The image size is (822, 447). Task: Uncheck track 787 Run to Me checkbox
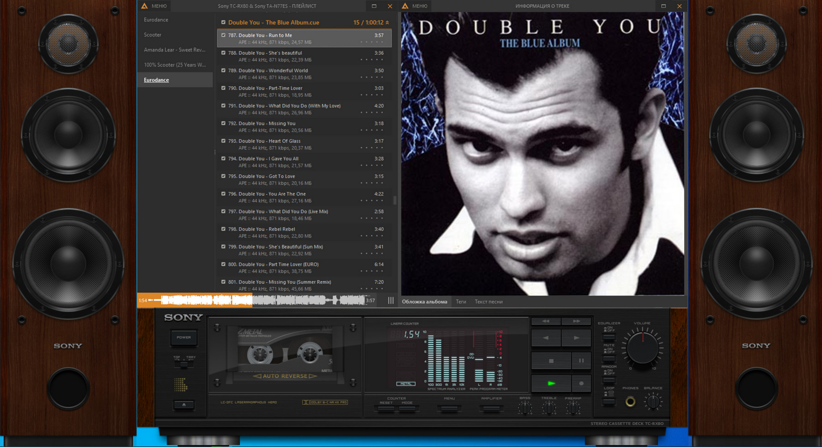coord(223,35)
